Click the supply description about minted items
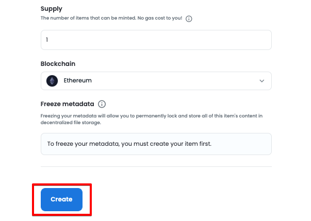This screenshot has width=311, height=221. click(x=93, y=19)
